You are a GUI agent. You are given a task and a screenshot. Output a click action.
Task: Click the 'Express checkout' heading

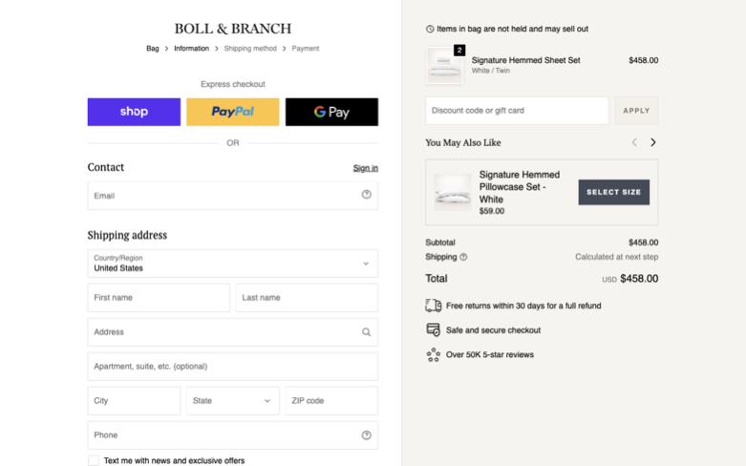[x=233, y=84]
